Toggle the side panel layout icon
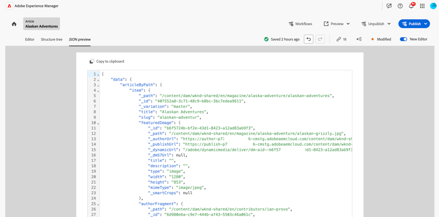Viewport: 439px width, 217px height. coord(359,39)
